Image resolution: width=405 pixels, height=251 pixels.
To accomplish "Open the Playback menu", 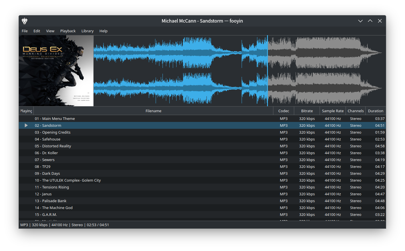I will [x=68, y=31].
